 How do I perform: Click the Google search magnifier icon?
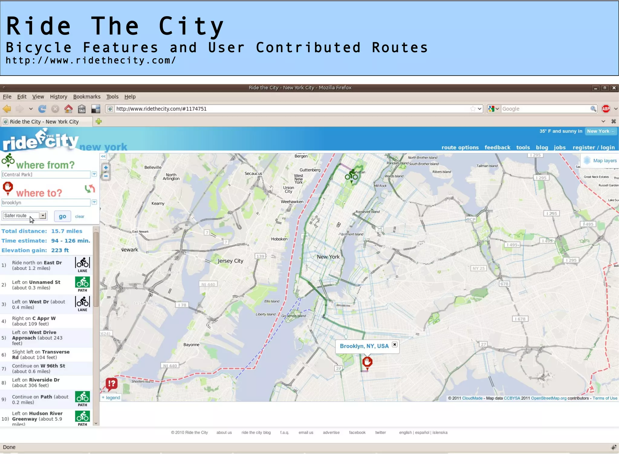pyautogui.click(x=593, y=109)
